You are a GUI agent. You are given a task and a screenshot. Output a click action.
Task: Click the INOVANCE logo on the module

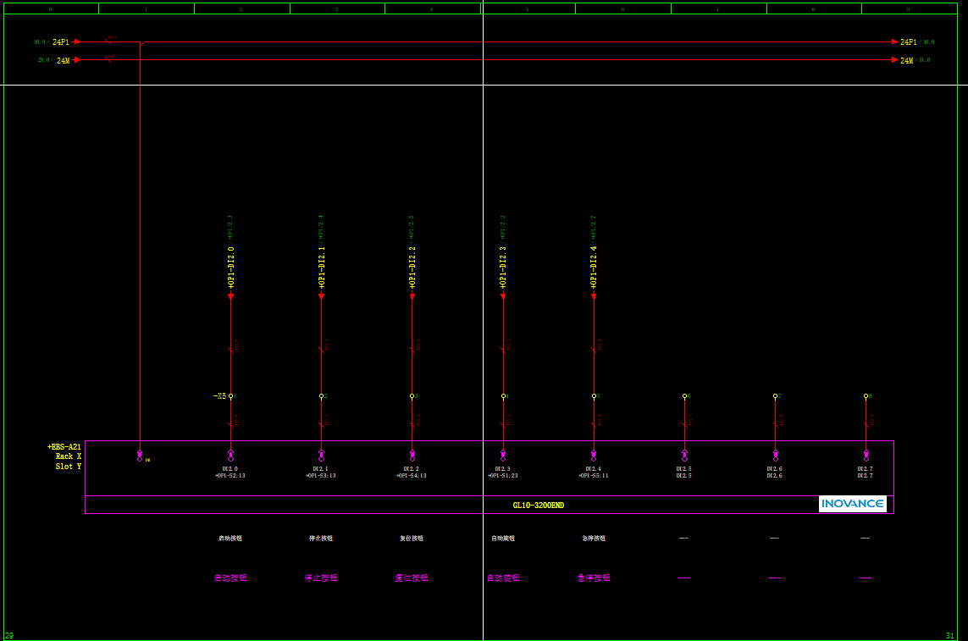tap(852, 504)
